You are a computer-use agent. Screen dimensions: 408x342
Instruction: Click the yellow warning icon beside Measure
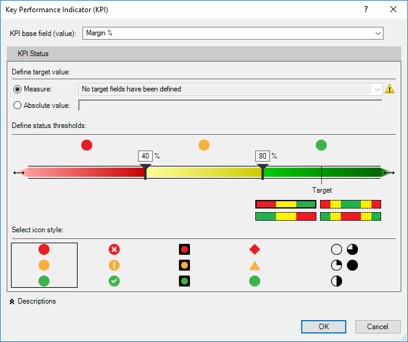point(390,89)
